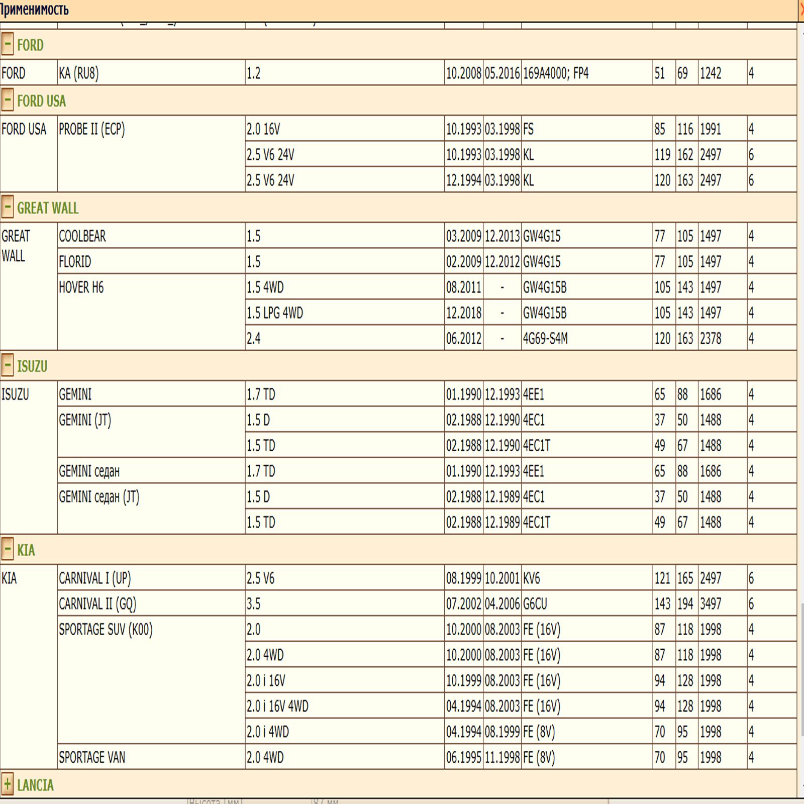
Task: Click the green GREAT WALL header text
Action: click(48, 208)
